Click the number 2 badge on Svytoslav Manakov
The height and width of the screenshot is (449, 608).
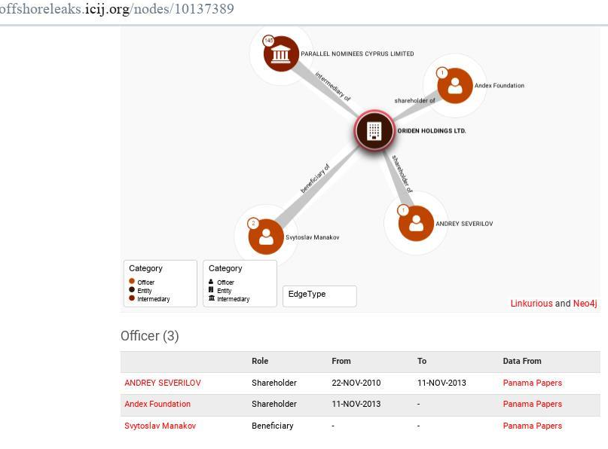tap(253, 224)
